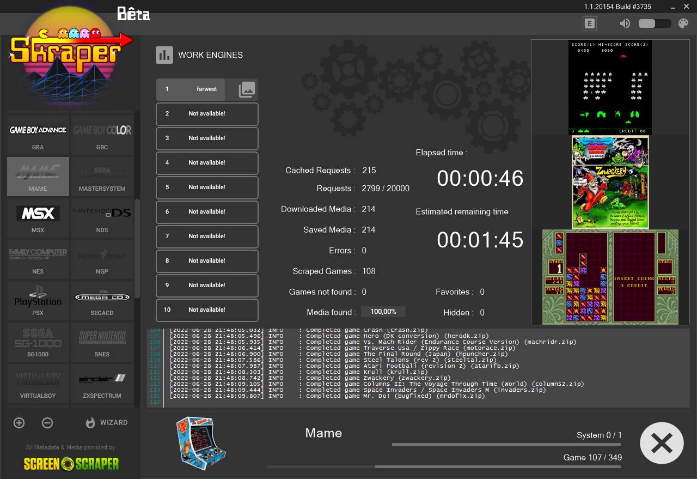Select the ZXSPECTRUM system tile

(102, 383)
